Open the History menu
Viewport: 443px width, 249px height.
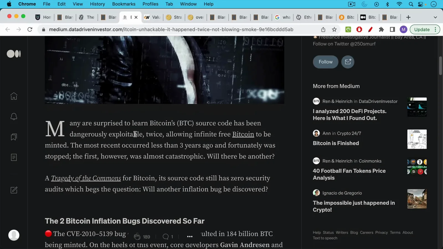[x=97, y=4]
